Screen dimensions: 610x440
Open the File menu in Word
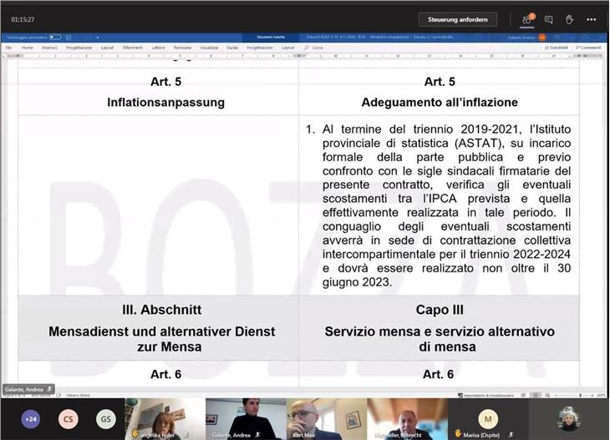click(x=9, y=48)
